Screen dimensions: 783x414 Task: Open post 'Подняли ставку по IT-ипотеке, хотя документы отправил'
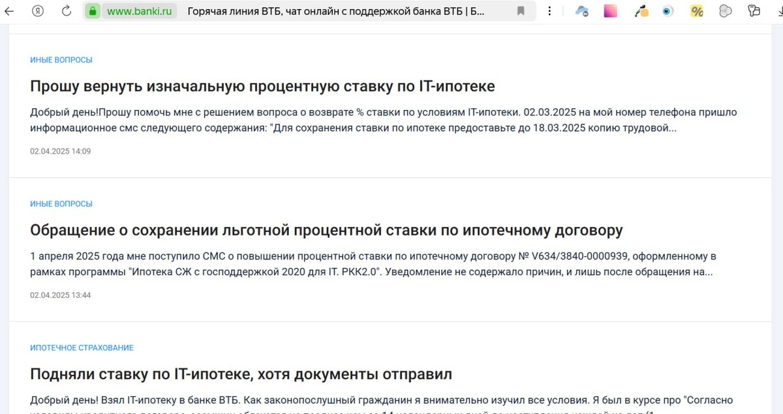pyautogui.click(x=241, y=374)
